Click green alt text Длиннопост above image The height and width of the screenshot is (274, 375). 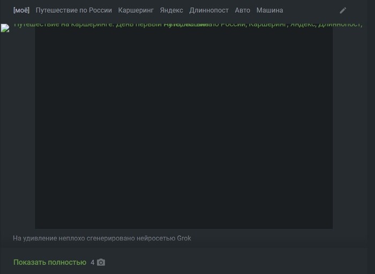click(339, 25)
